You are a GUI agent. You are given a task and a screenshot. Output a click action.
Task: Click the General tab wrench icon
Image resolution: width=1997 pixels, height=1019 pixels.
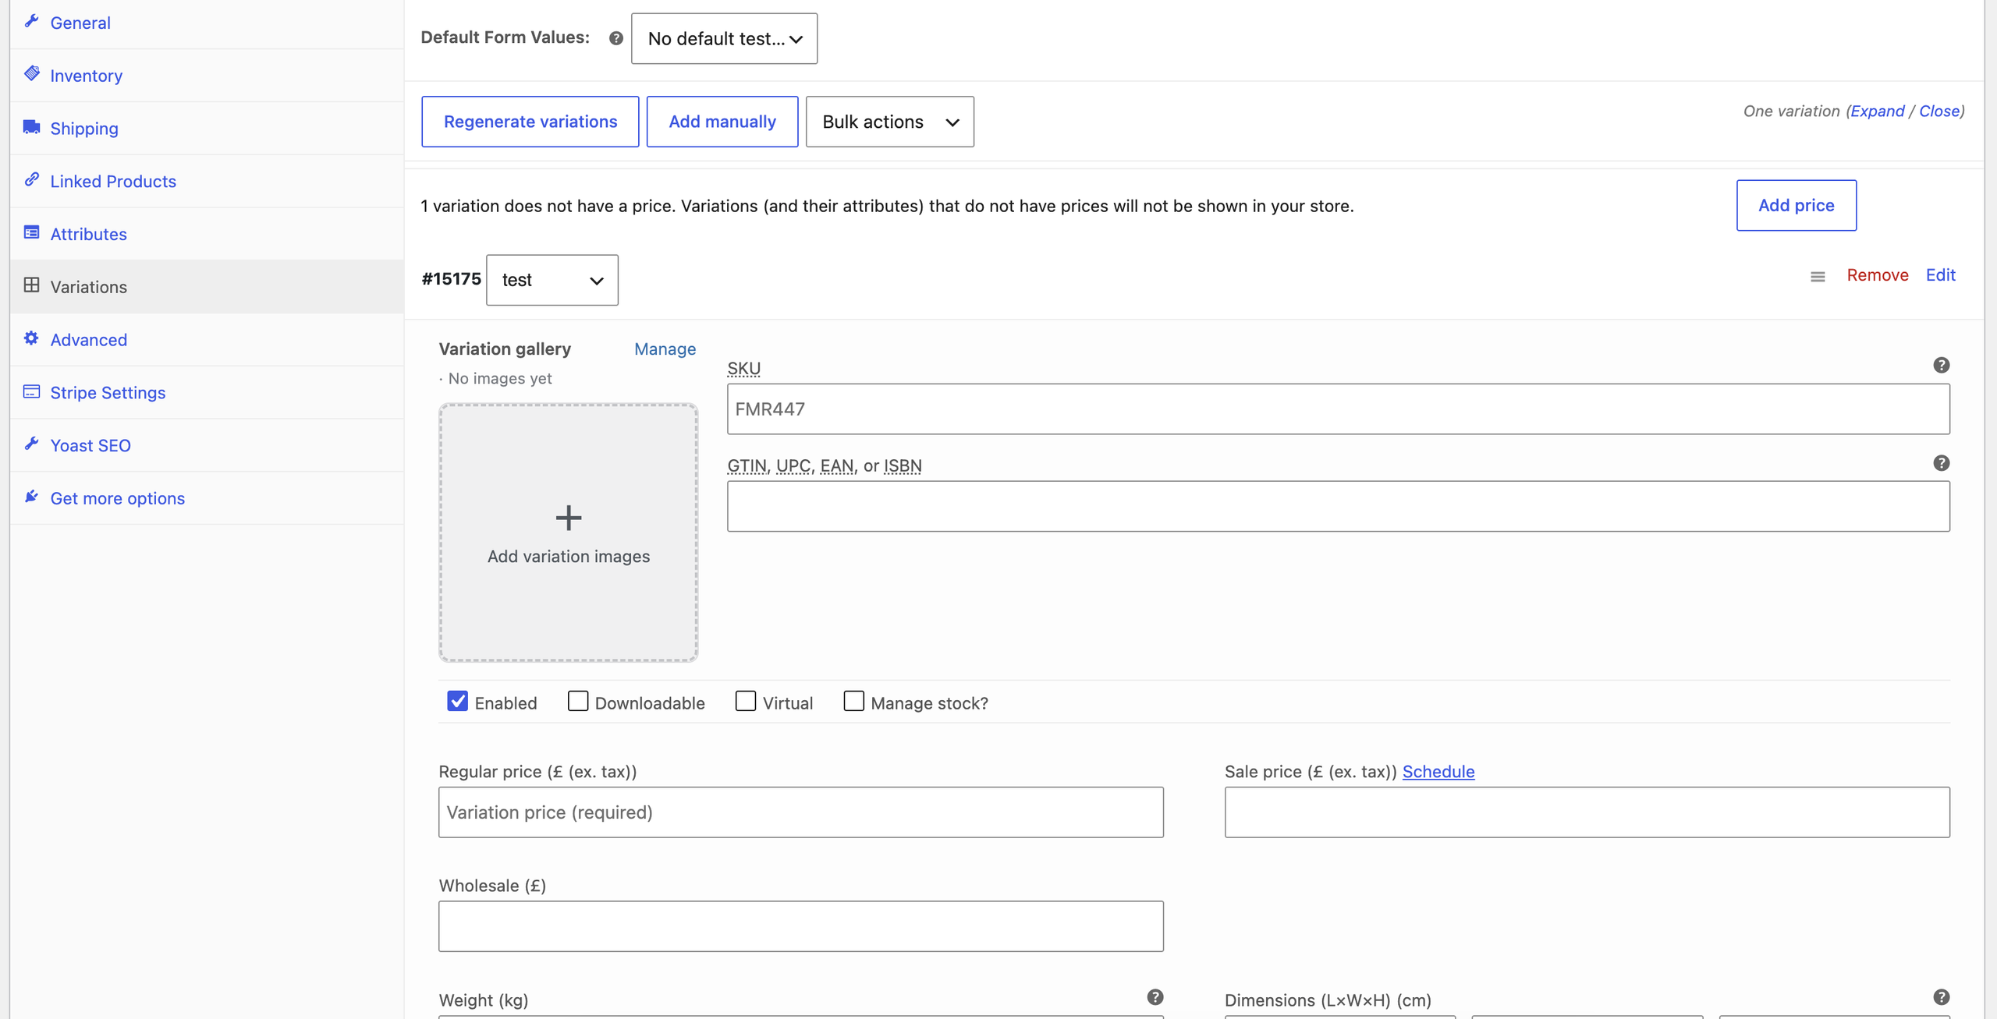(31, 21)
